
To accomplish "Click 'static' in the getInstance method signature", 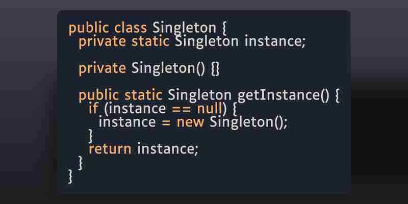I will (143, 95).
